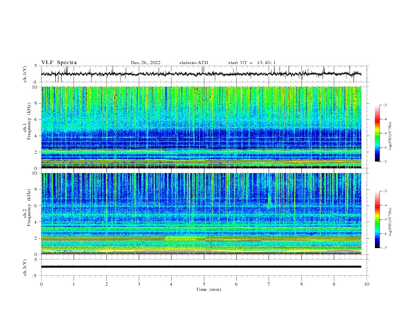Click the "3" tick on the time axis
Viewport: 413px width, 319px height.
[139, 284]
